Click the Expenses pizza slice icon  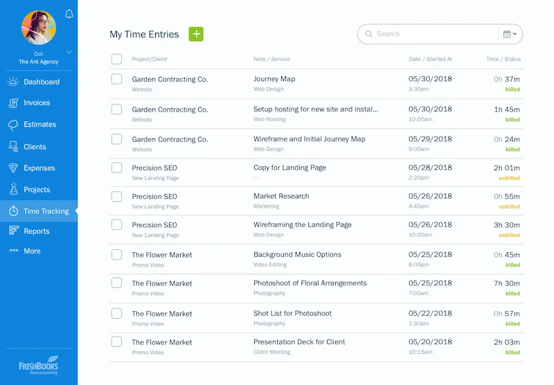(13, 168)
